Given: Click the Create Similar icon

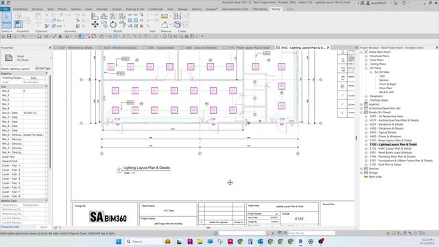Looking at the screenshot, I should (x=177, y=25).
